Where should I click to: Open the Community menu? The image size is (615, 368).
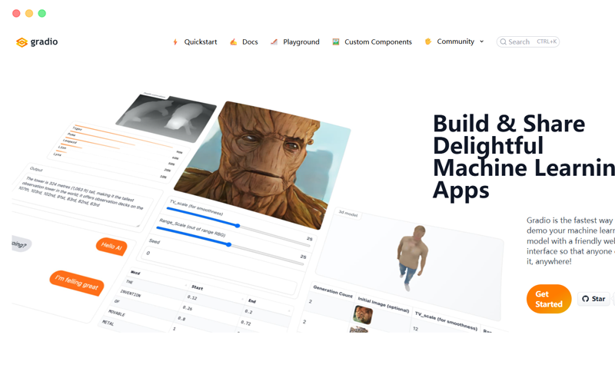(455, 41)
